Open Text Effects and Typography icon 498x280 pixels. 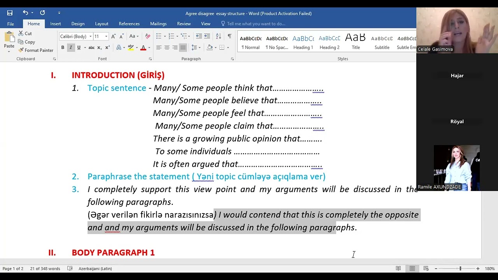[x=119, y=47]
